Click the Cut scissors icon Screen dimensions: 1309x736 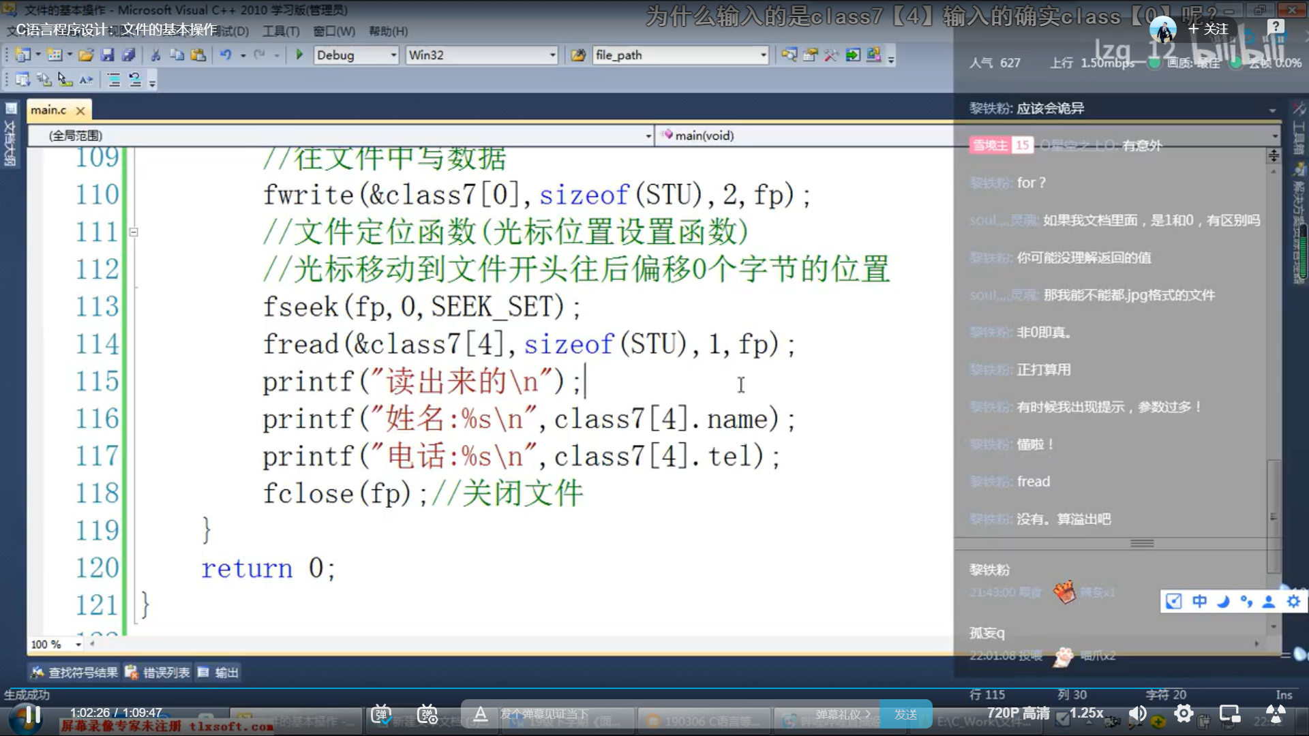(x=155, y=55)
